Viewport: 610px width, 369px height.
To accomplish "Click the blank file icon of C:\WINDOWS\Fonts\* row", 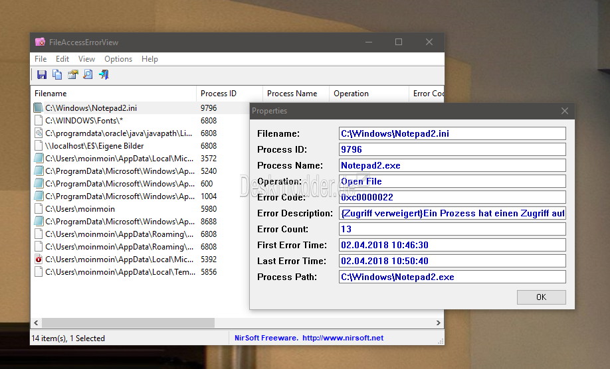I will click(x=38, y=120).
